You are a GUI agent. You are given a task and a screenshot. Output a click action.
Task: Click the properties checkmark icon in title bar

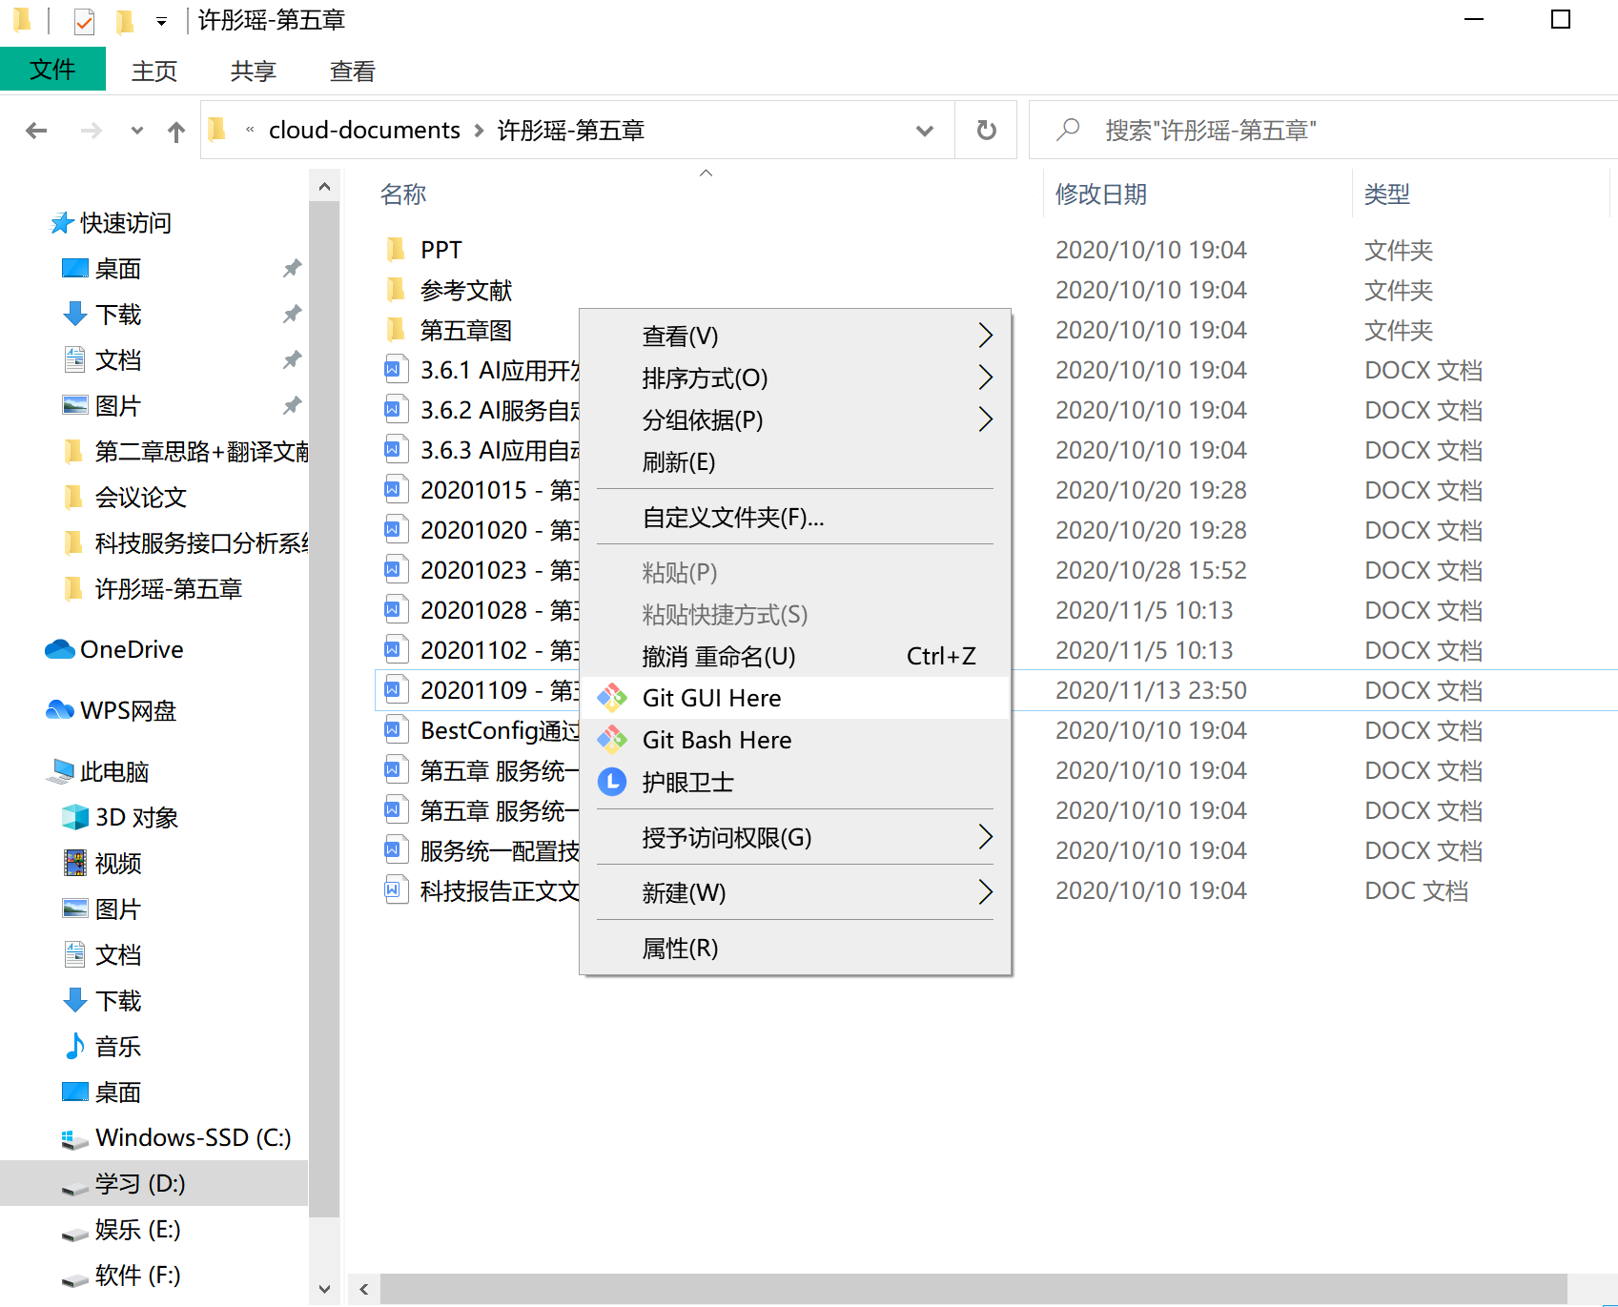click(x=84, y=20)
